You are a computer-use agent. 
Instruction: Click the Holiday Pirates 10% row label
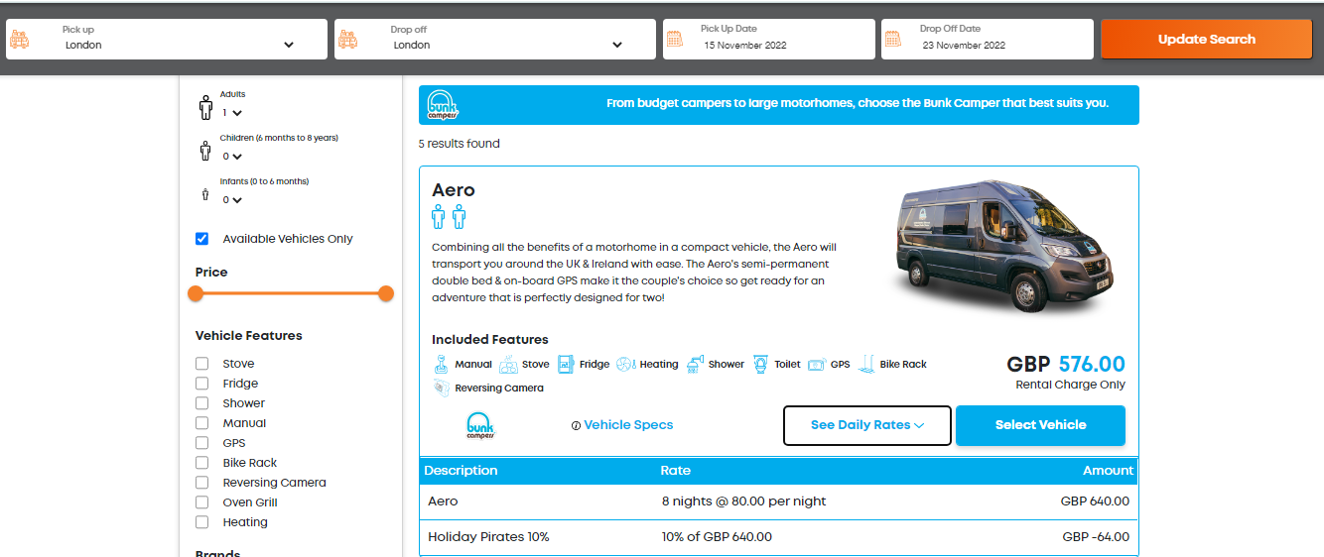[488, 537]
